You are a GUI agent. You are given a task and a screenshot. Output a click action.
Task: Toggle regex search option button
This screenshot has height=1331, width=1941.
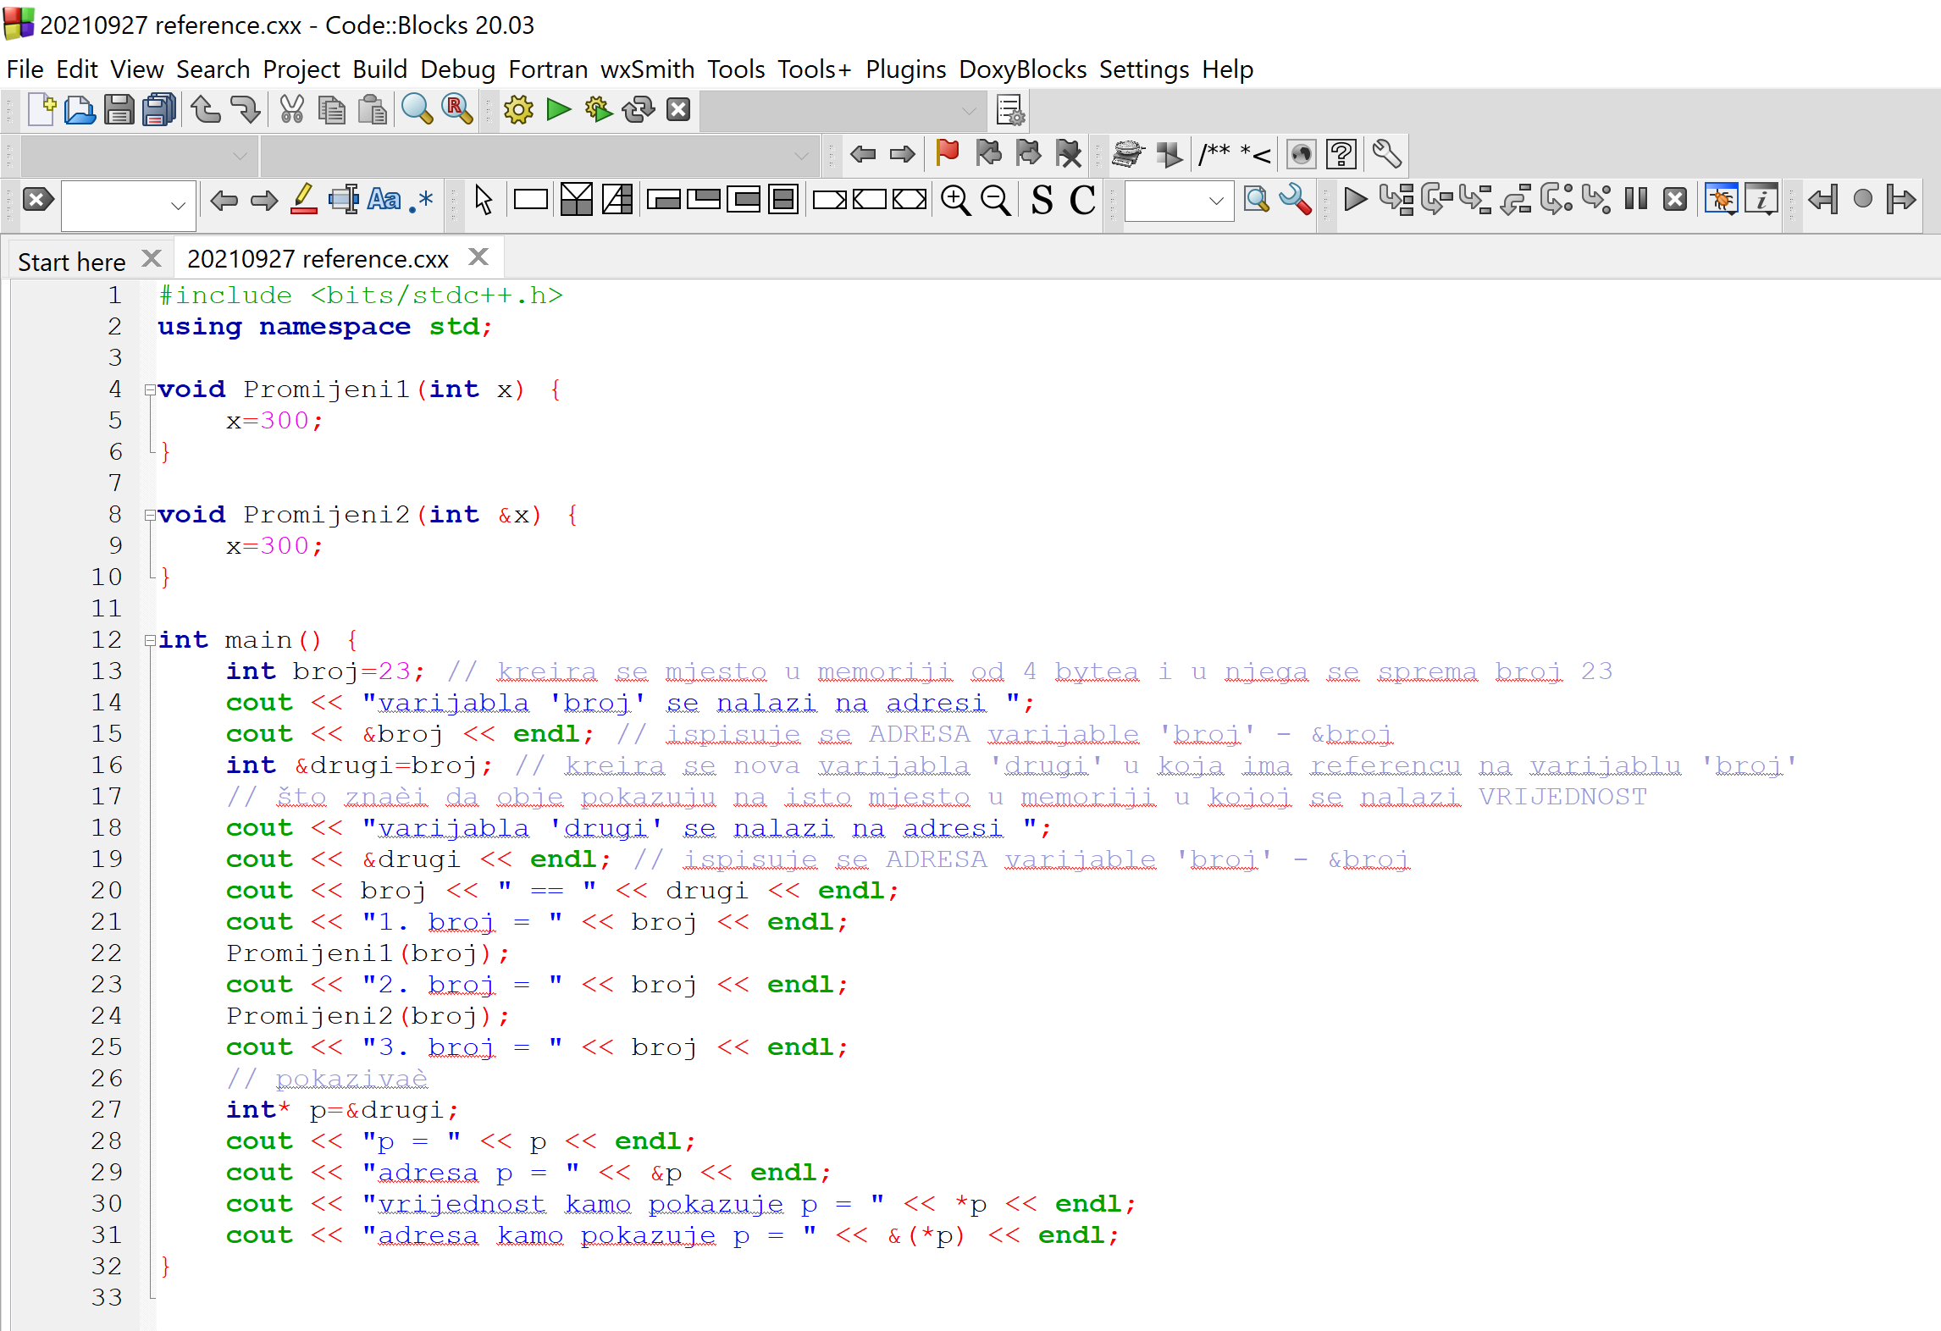(x=422, y=200)
